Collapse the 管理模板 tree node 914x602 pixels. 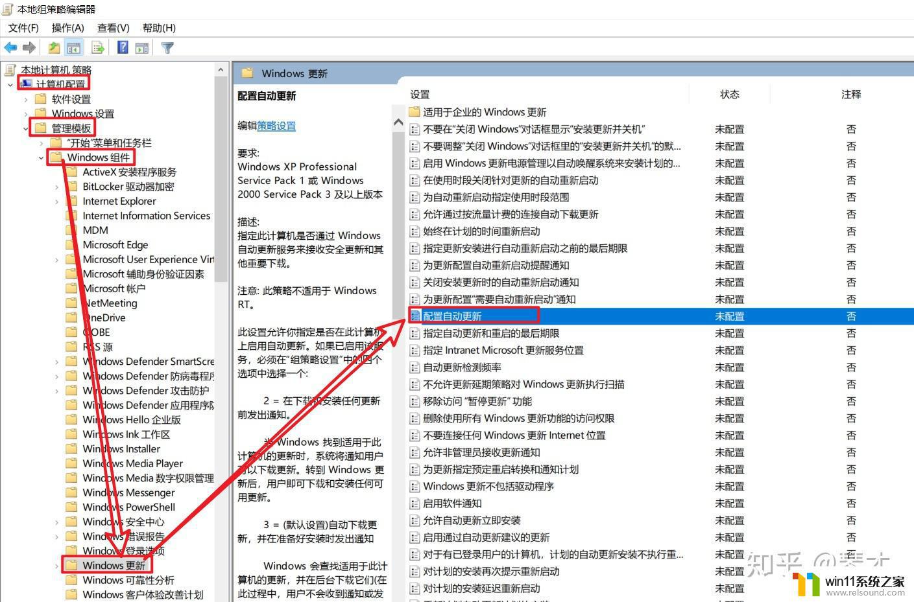(26, 128)
